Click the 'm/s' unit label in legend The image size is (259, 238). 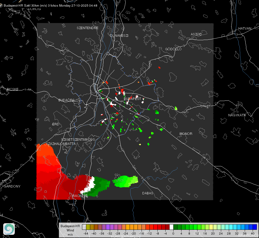tap(70, 235)
